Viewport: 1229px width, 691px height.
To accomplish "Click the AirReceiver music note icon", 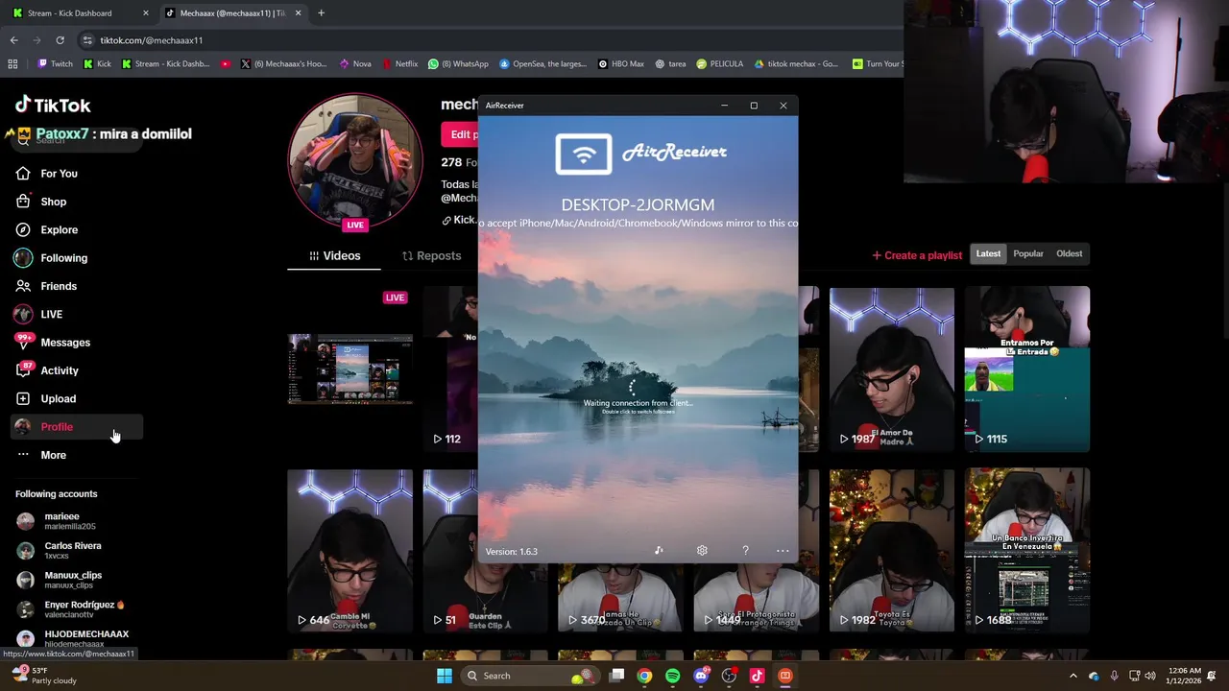I will [659, 551].
